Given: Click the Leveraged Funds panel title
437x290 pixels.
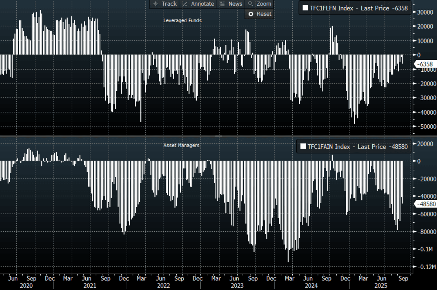Looking at the screenshot, I should click(183, 21).
